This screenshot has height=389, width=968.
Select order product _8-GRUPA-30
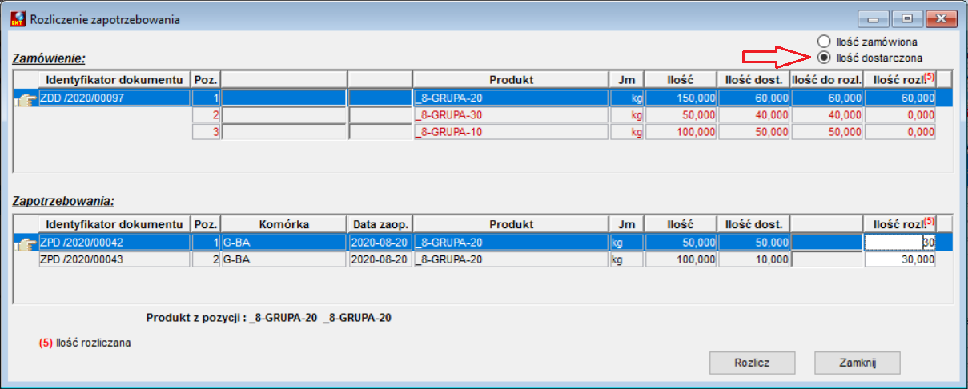click(x=510, y=115)
